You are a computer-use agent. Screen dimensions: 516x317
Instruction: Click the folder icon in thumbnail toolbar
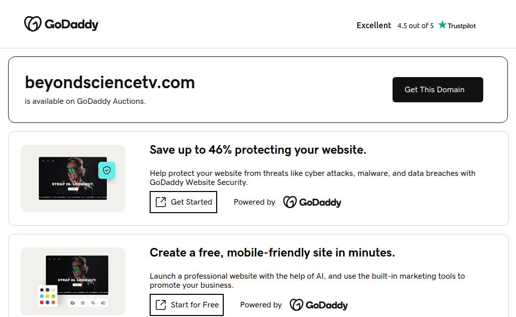tap(73, 303)
